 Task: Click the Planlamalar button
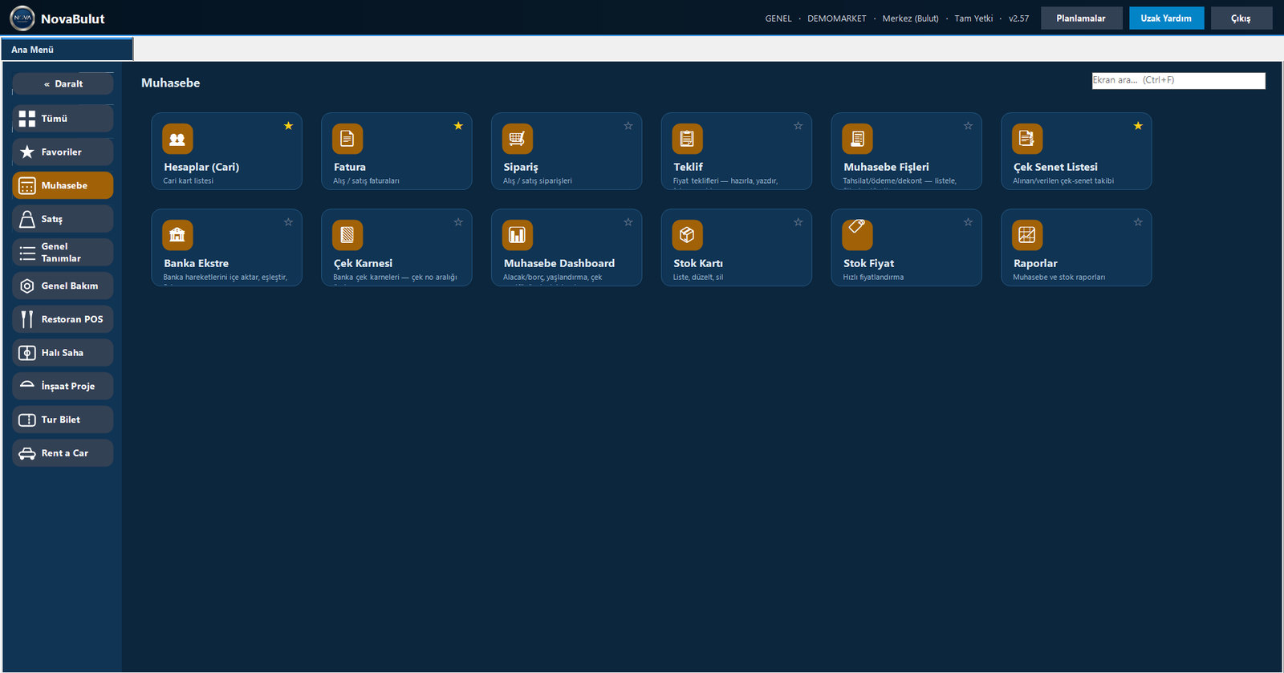pos(1081,18)
